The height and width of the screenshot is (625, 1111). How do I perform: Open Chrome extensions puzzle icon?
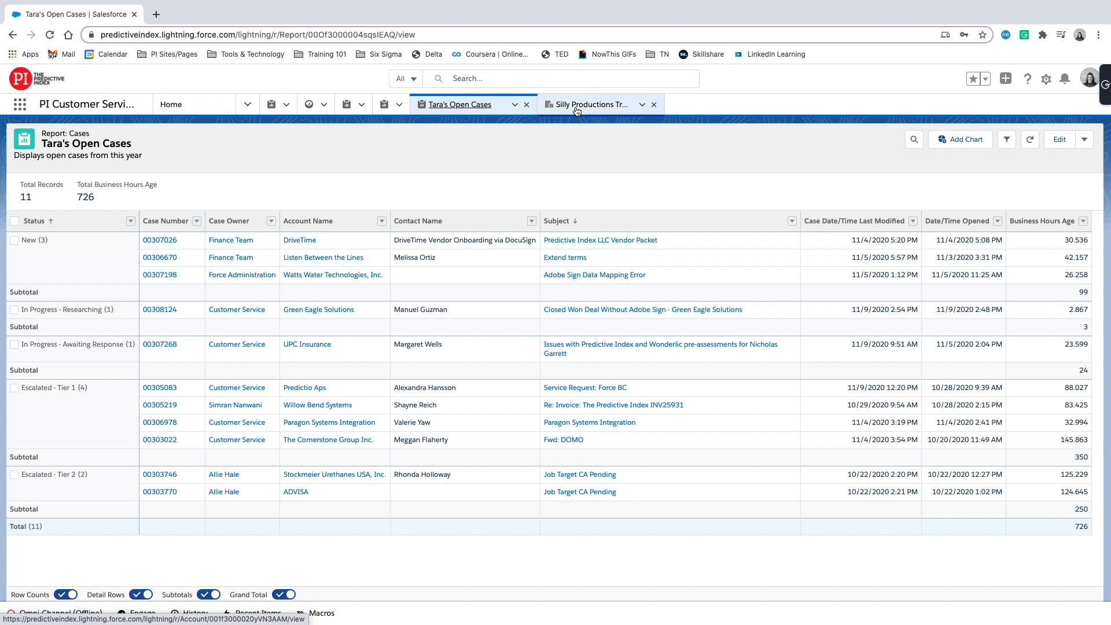[x=1043, y=35]
